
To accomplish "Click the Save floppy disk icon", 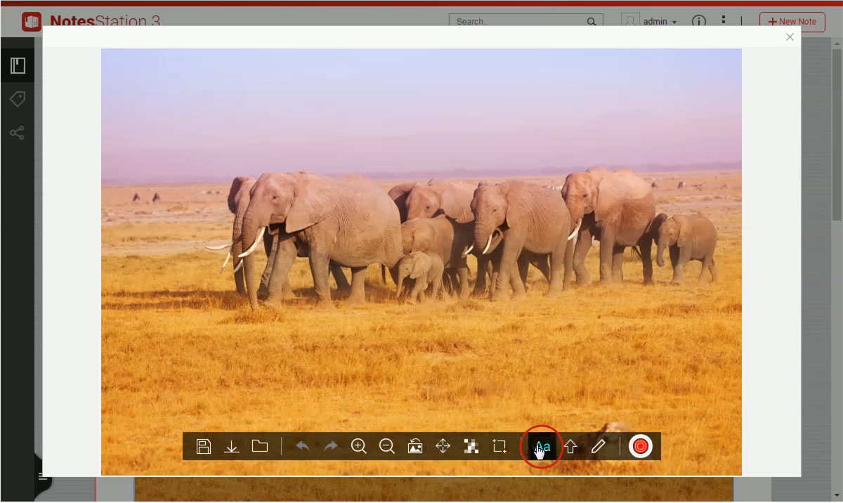I will [204, 446].
